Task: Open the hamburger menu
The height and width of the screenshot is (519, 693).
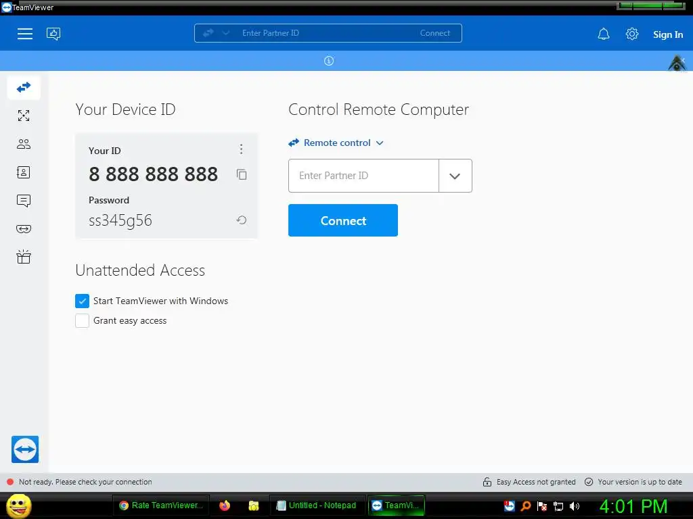Action: pyautogui.click(x=25, y=34)
